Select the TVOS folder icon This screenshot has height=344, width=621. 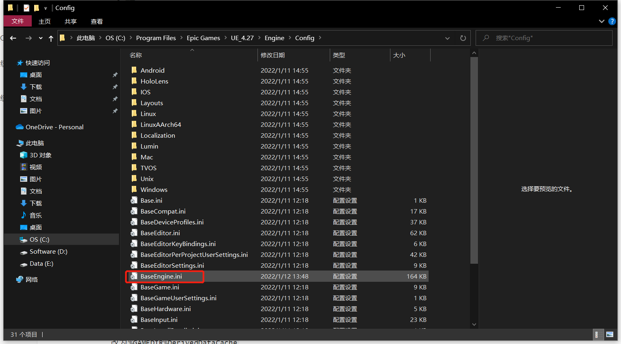[134, 167]
